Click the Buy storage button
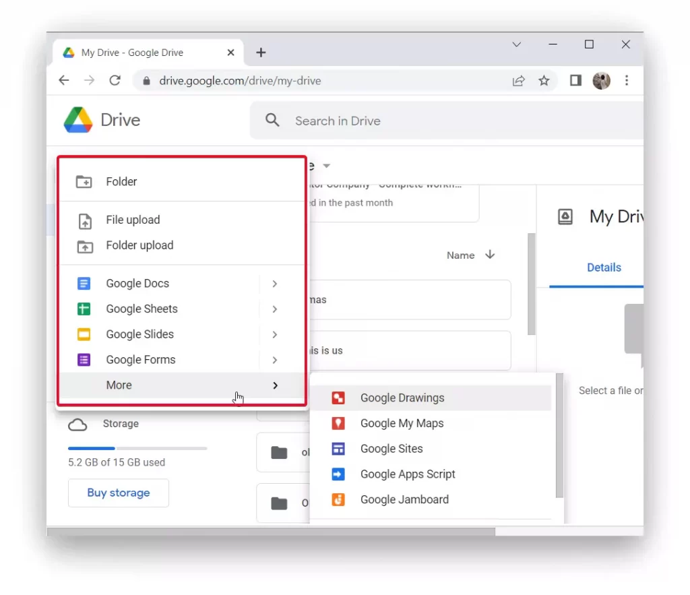Image resolution: width=690 pixels, height=595 pixels. pos(119,493)
